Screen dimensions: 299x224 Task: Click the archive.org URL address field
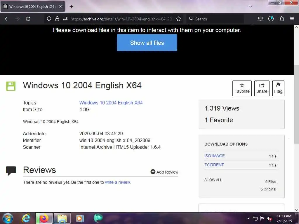click(121, 19)
